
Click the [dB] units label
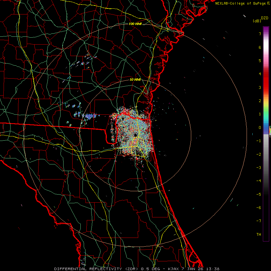[257, 21]
